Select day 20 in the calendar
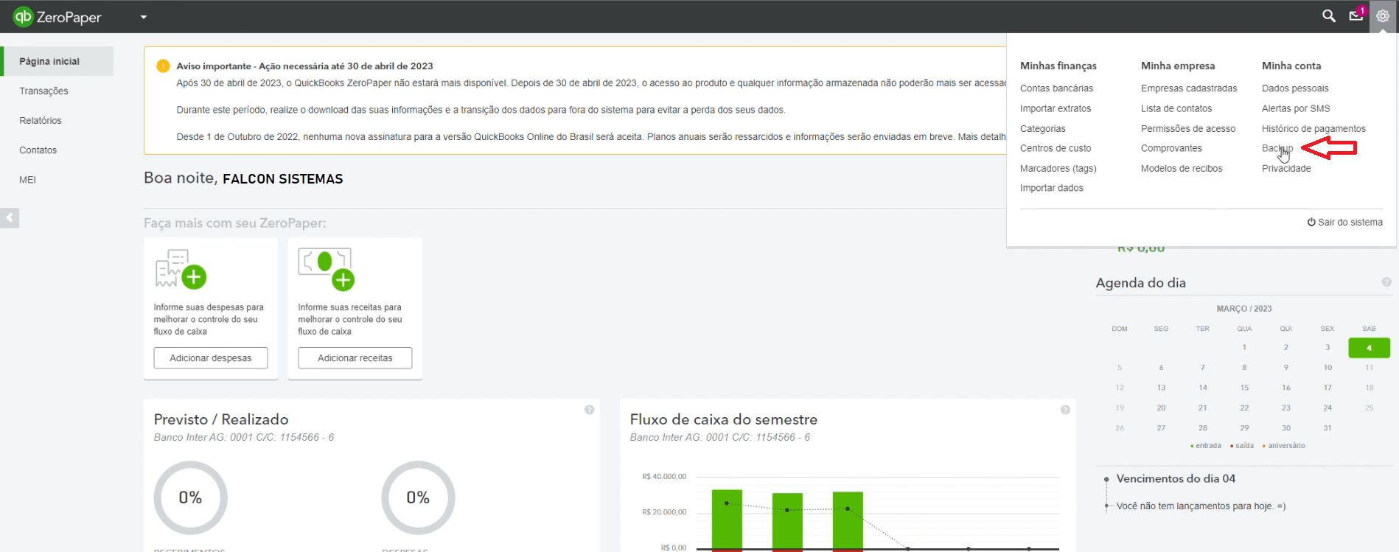The image size is (1399, 552). (1161, 408)
